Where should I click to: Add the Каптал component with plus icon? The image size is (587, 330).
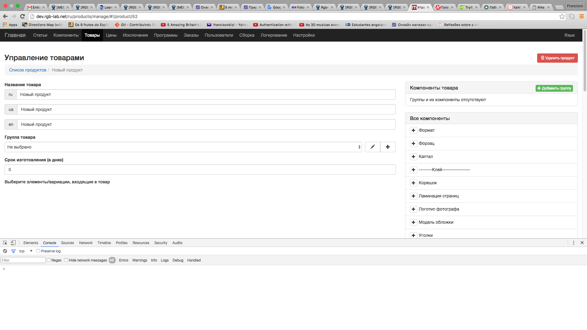pos(413,157)
